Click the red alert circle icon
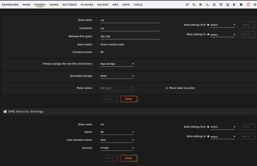The image size is (257, 166). tap(248, 5)
